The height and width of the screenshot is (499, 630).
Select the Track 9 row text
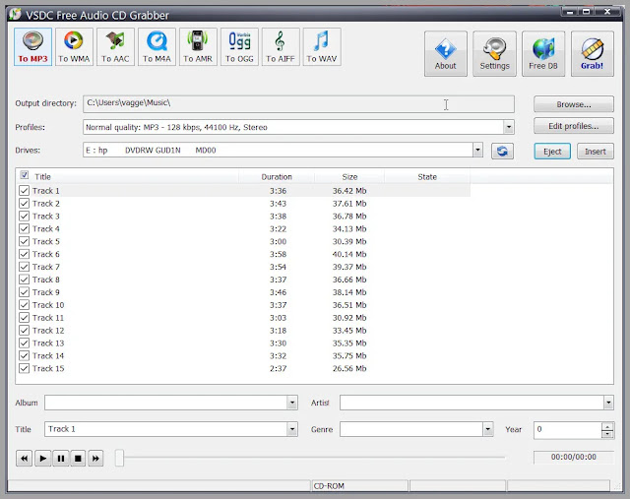click(46, 292)
